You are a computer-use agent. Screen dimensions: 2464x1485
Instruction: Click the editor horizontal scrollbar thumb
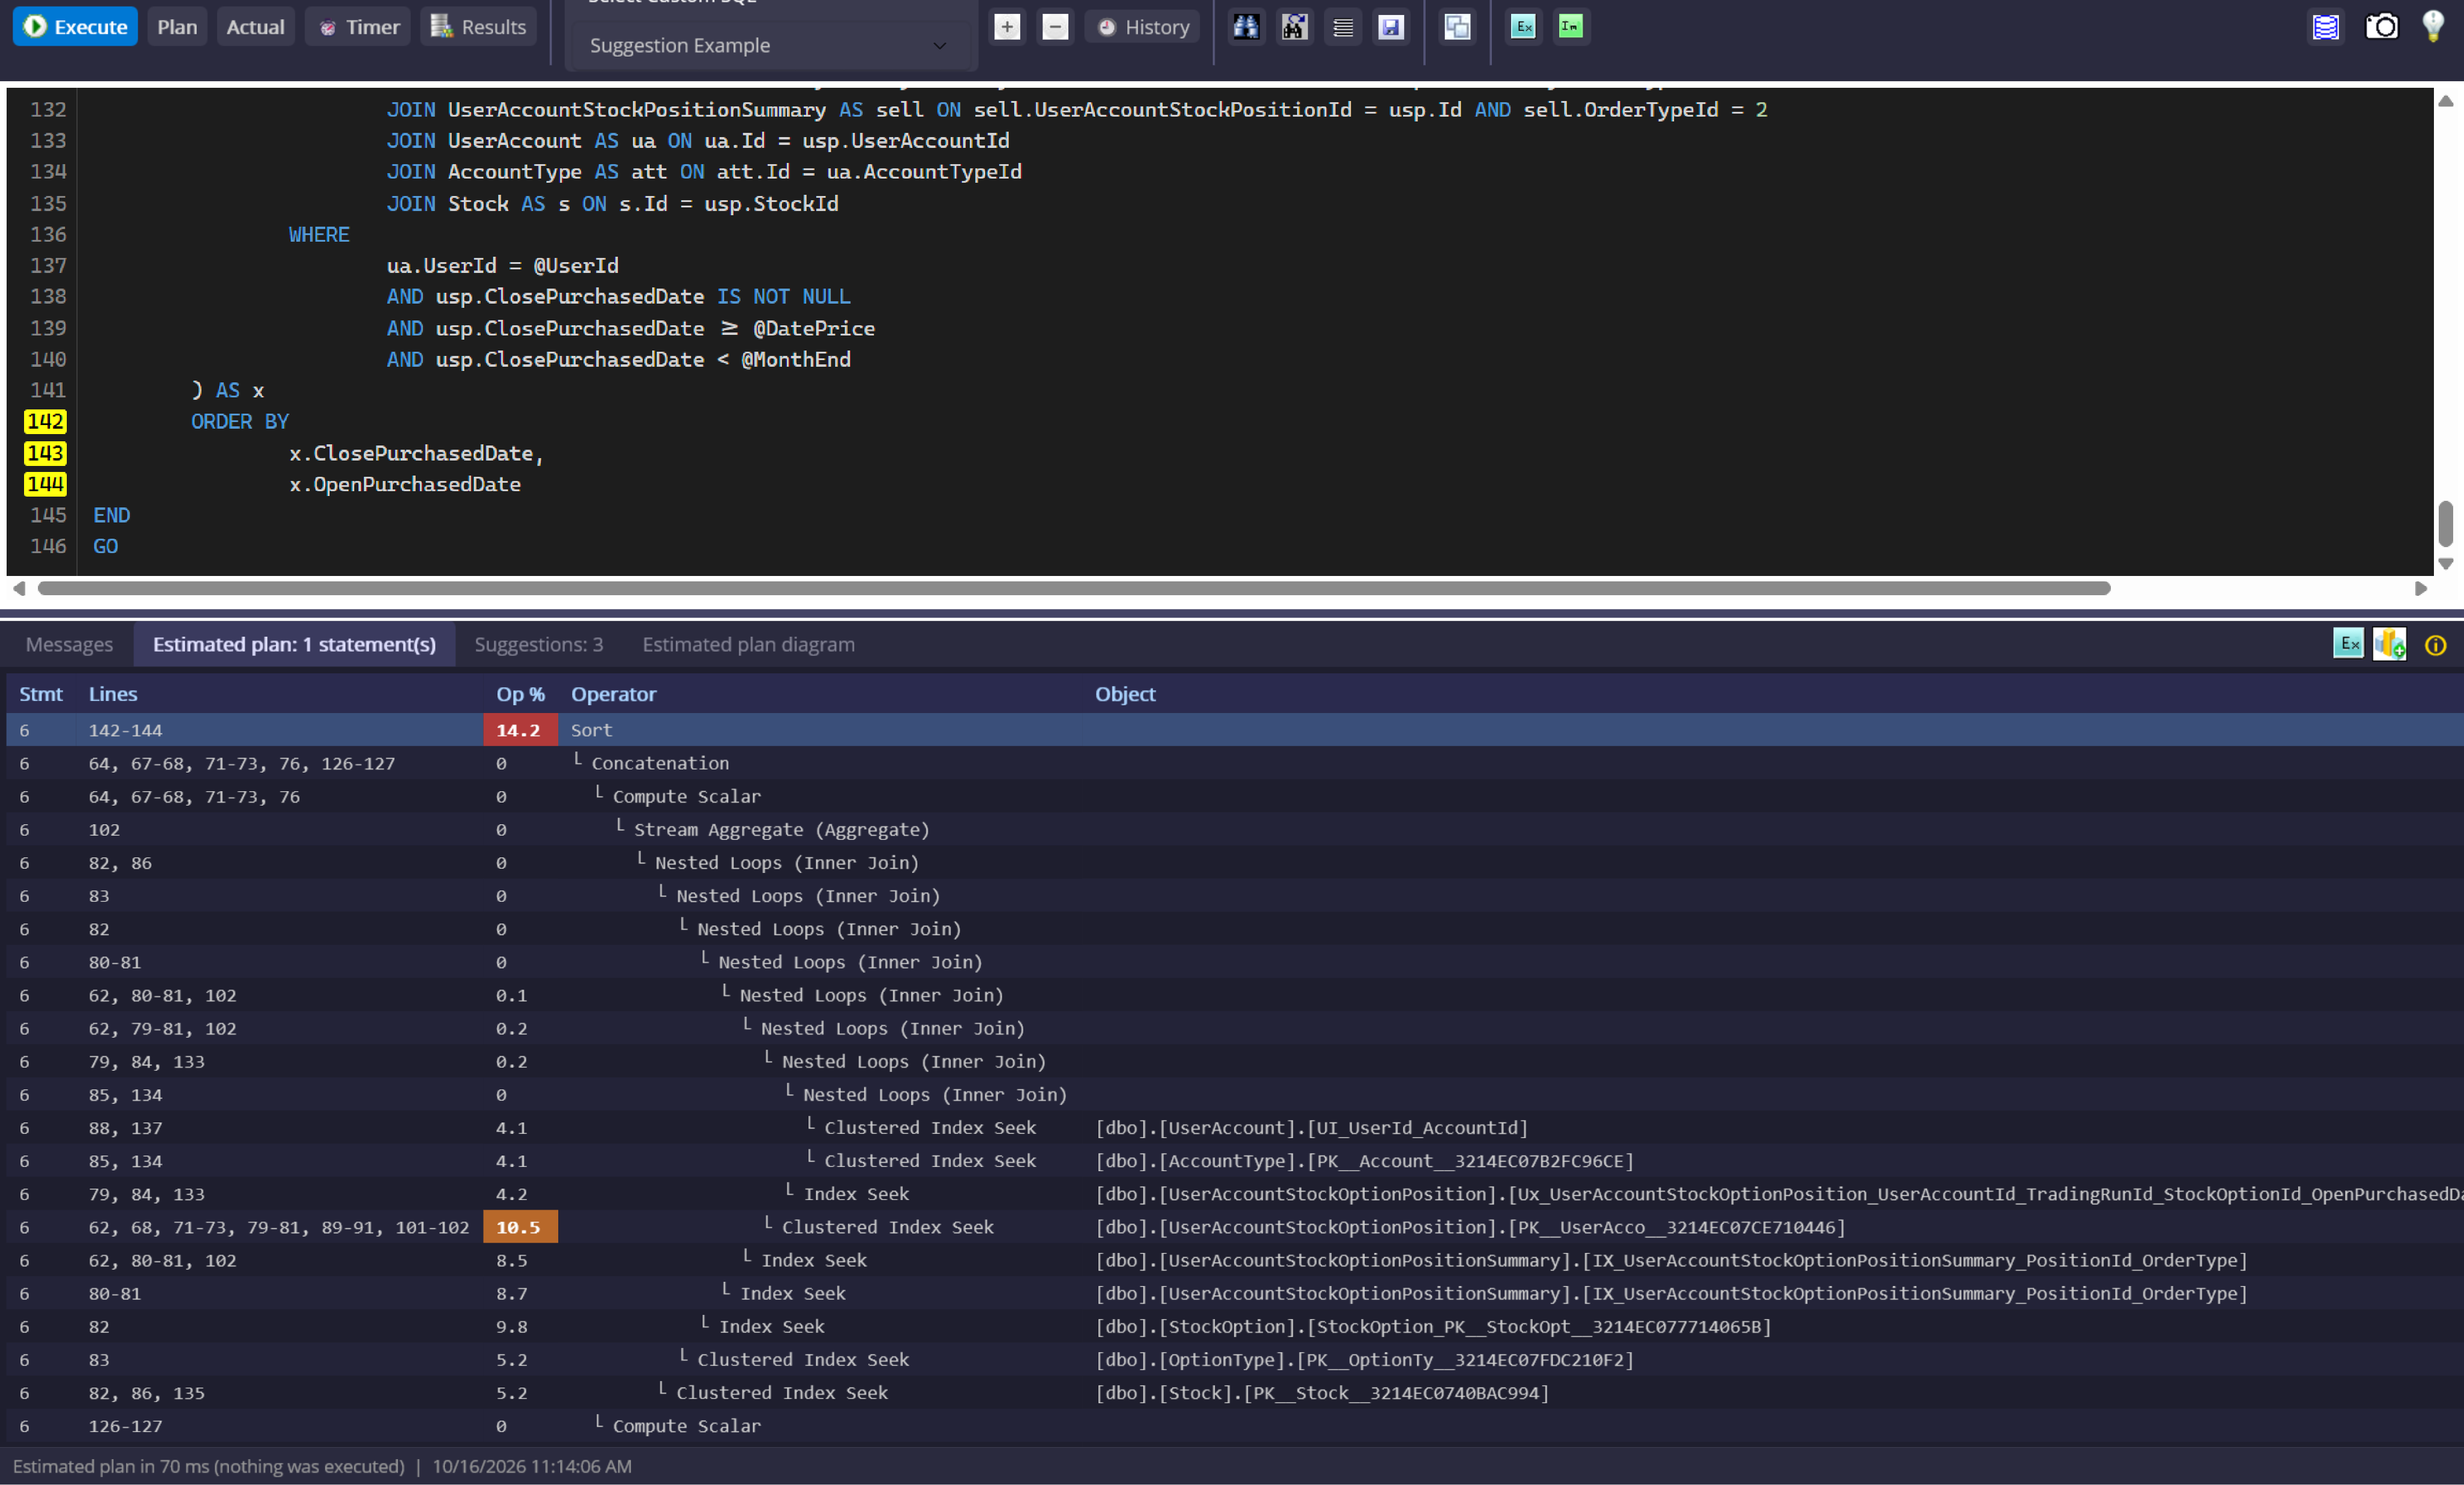click(x=1074, y=589)
